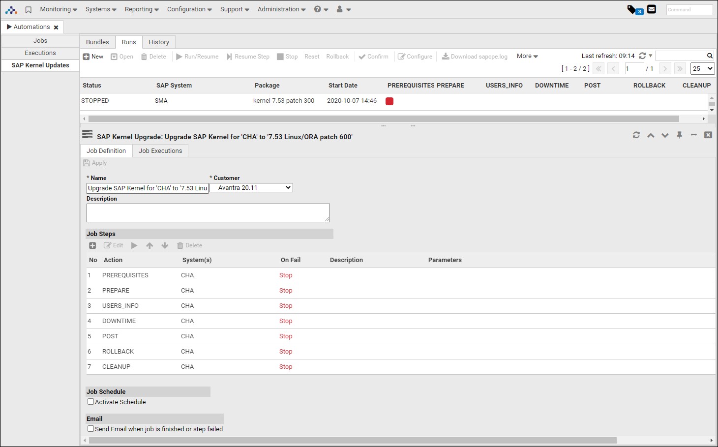Screen dimensions: 718x447
Task: Open the tags icon showing 3 items
Action: [634, 9]
